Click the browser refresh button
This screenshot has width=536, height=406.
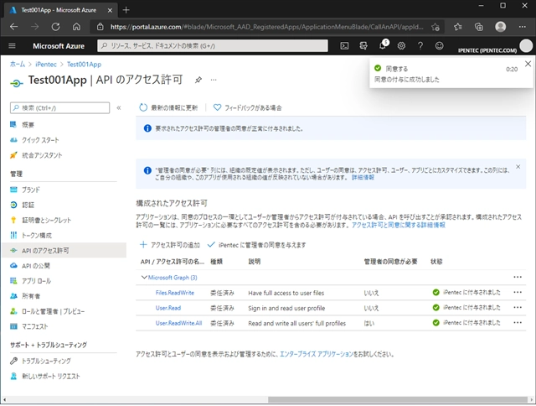(55, 27)
